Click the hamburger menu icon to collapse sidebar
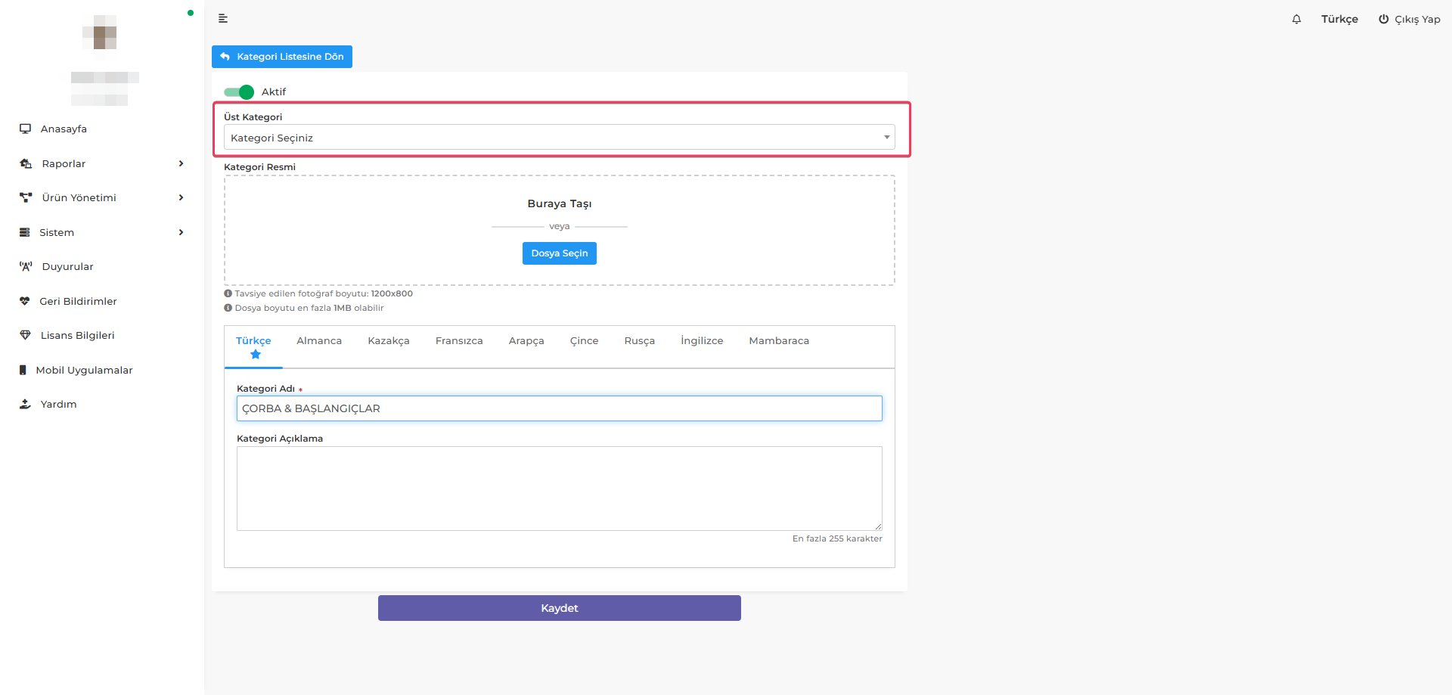This screenshot has width=1452, height=695. 223,18
